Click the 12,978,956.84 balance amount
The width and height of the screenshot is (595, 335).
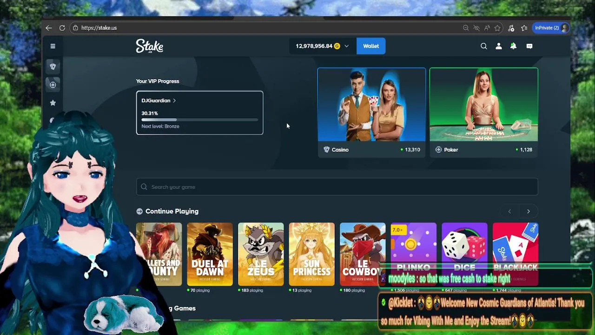[314, 46]
